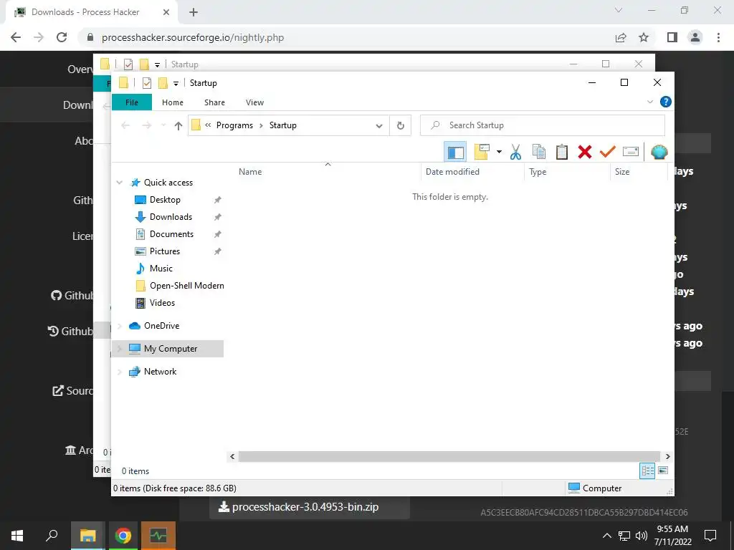Image resolution: width=734 pixels, height=550 pixels.
Task: Select OneDrive in the navigation pane
Action: (161, 326)
